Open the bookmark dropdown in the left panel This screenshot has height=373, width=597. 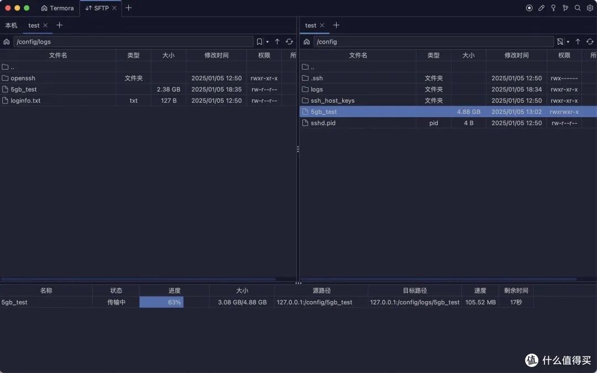click(268, 41)
